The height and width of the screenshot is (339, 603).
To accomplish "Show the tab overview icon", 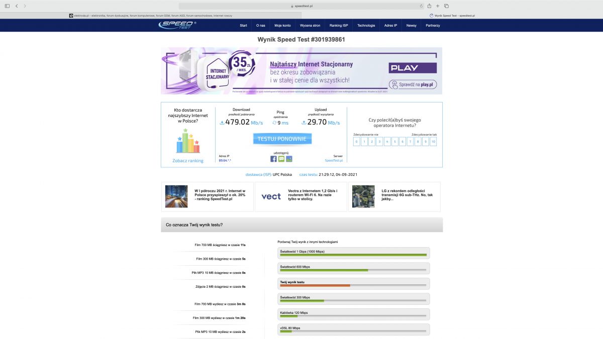I will 446,6.
